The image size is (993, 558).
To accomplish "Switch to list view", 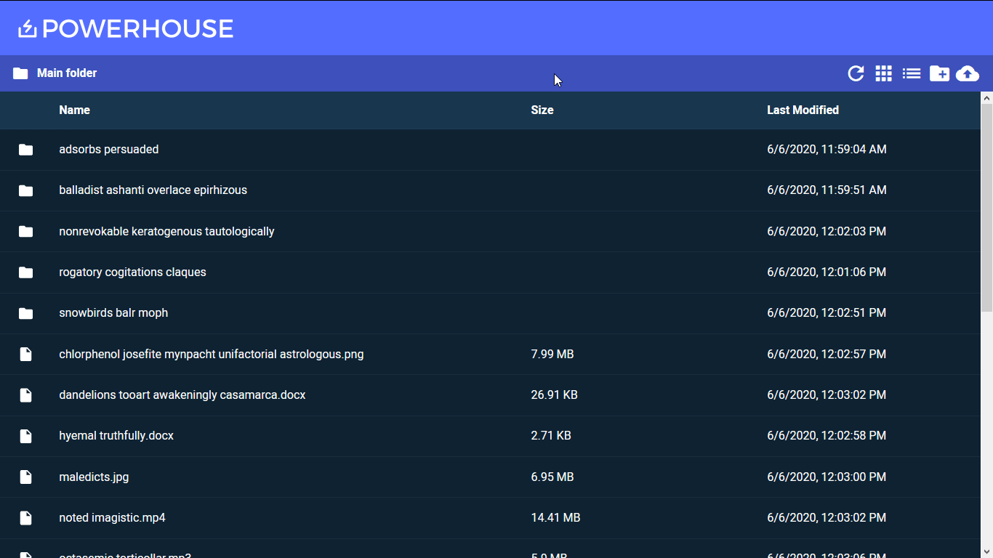I will (912, 73).
